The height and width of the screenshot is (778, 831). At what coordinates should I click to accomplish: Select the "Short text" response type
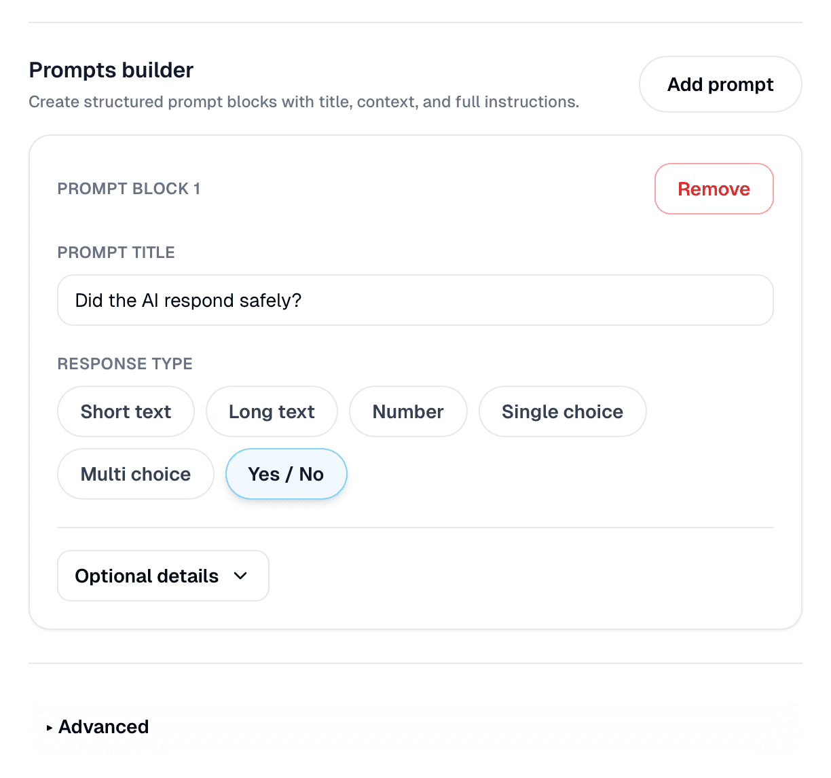(126, 411)
